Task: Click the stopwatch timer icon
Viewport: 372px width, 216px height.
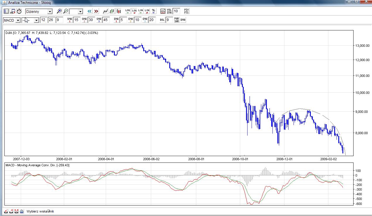Action: click(x=19, y=11)
